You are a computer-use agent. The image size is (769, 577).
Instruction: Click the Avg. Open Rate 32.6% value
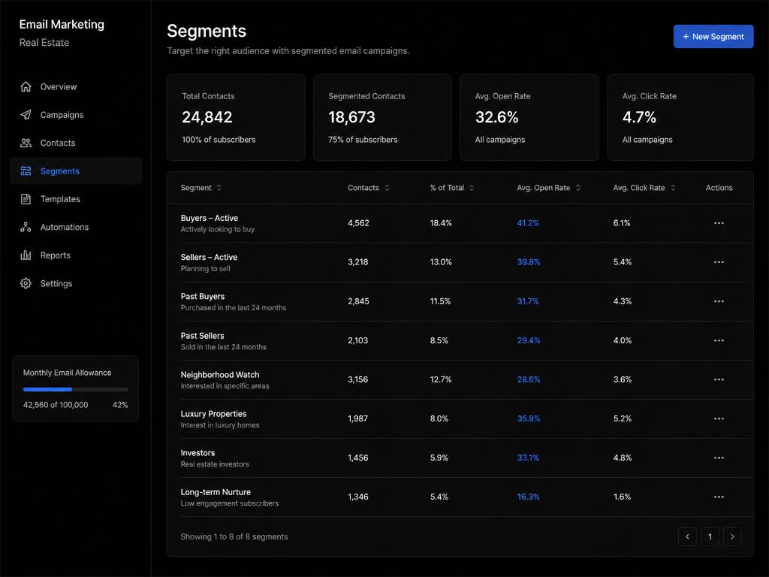[496, 117]
